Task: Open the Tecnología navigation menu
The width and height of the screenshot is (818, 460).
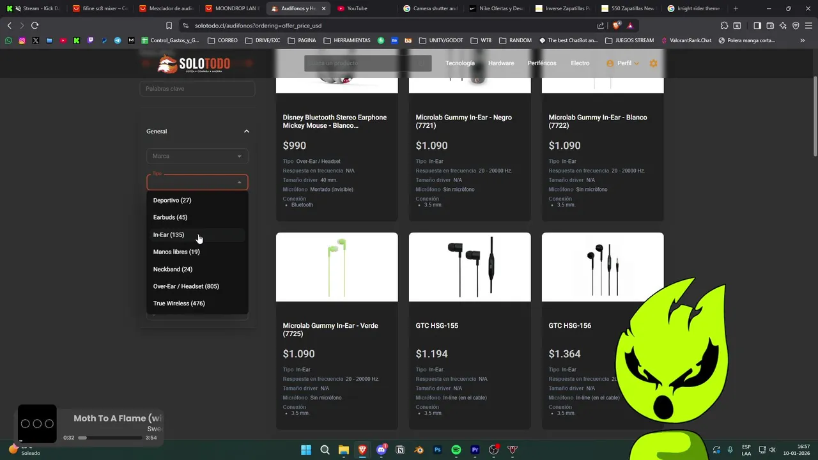Action: [460, 63]
